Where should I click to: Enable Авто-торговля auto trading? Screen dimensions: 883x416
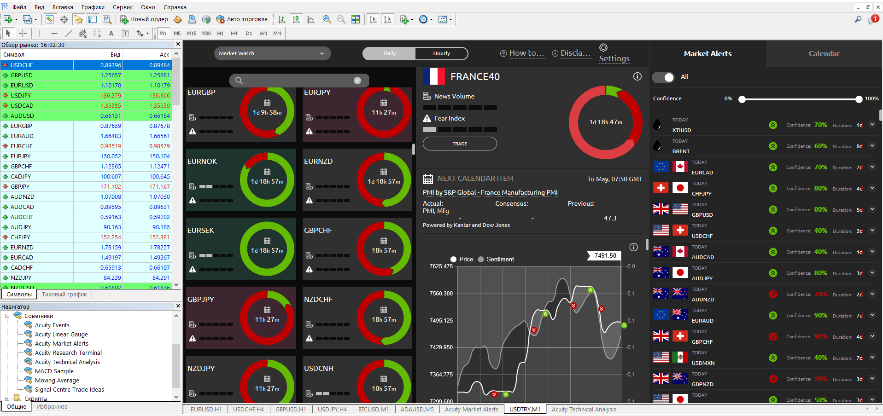pyautogui.click(x=242, y=19)
